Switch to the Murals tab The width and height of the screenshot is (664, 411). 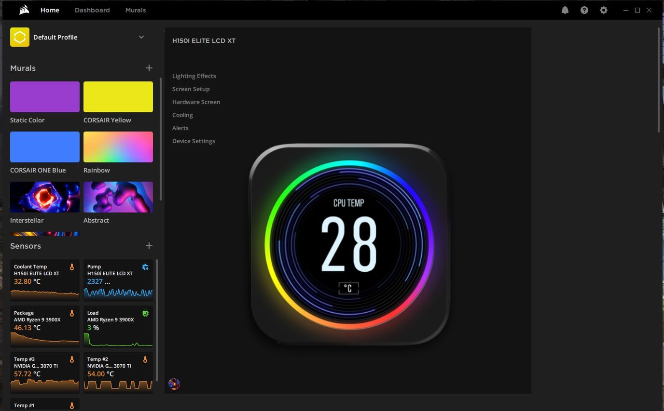(136, 10)
